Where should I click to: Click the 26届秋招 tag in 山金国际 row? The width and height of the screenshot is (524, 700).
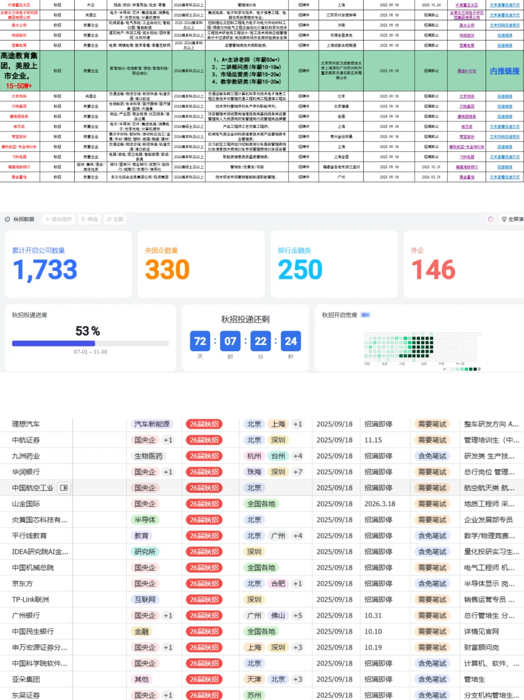pos(204,504)
